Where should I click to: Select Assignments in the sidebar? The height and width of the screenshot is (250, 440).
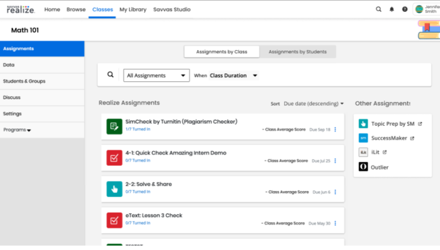click(42, 49)
